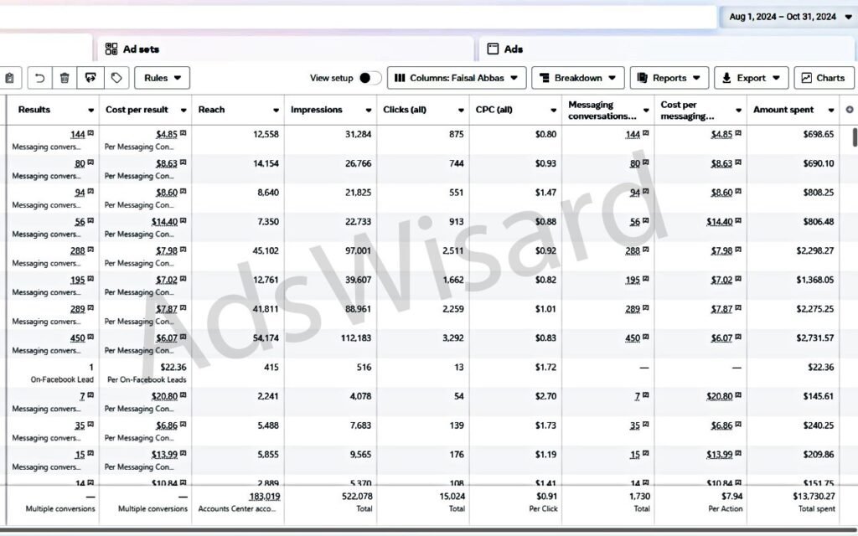
Task: Click the Messaging conversations header arrow
Action: pos(646,110)
